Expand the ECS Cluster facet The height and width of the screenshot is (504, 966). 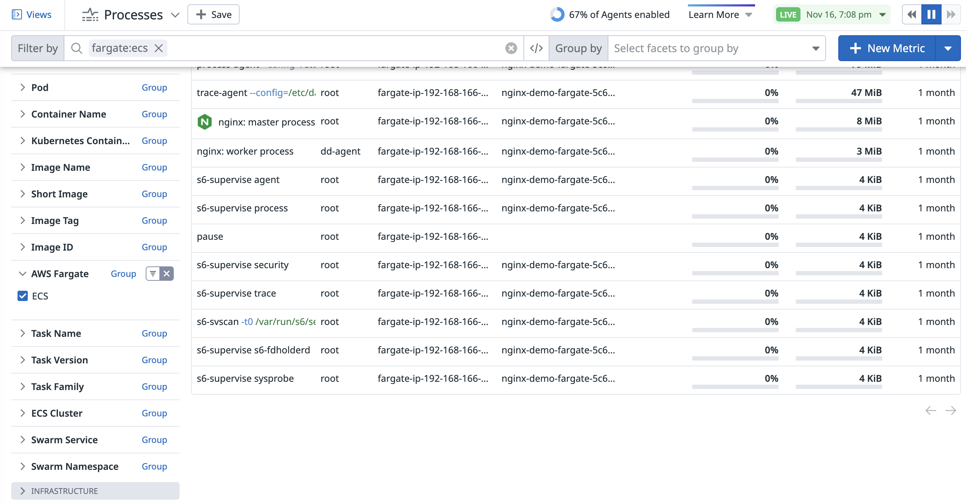coord(23,413)
